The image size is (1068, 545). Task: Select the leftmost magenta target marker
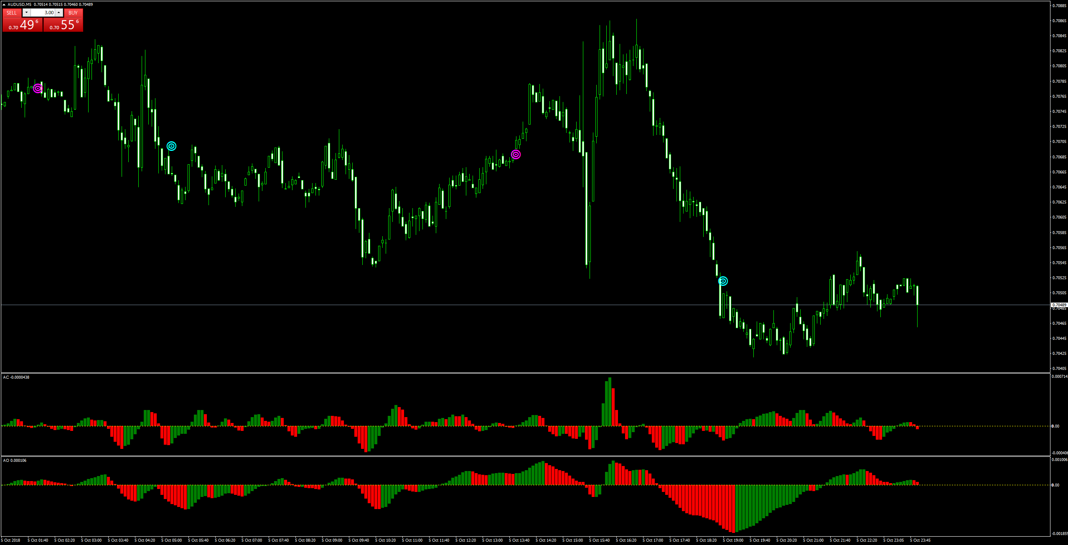(x=38, y=88)
